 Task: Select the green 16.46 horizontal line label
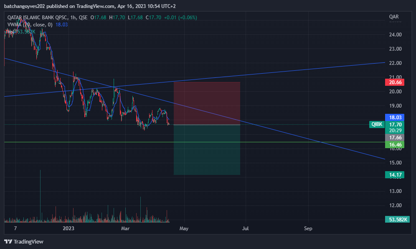pos(395,144)
